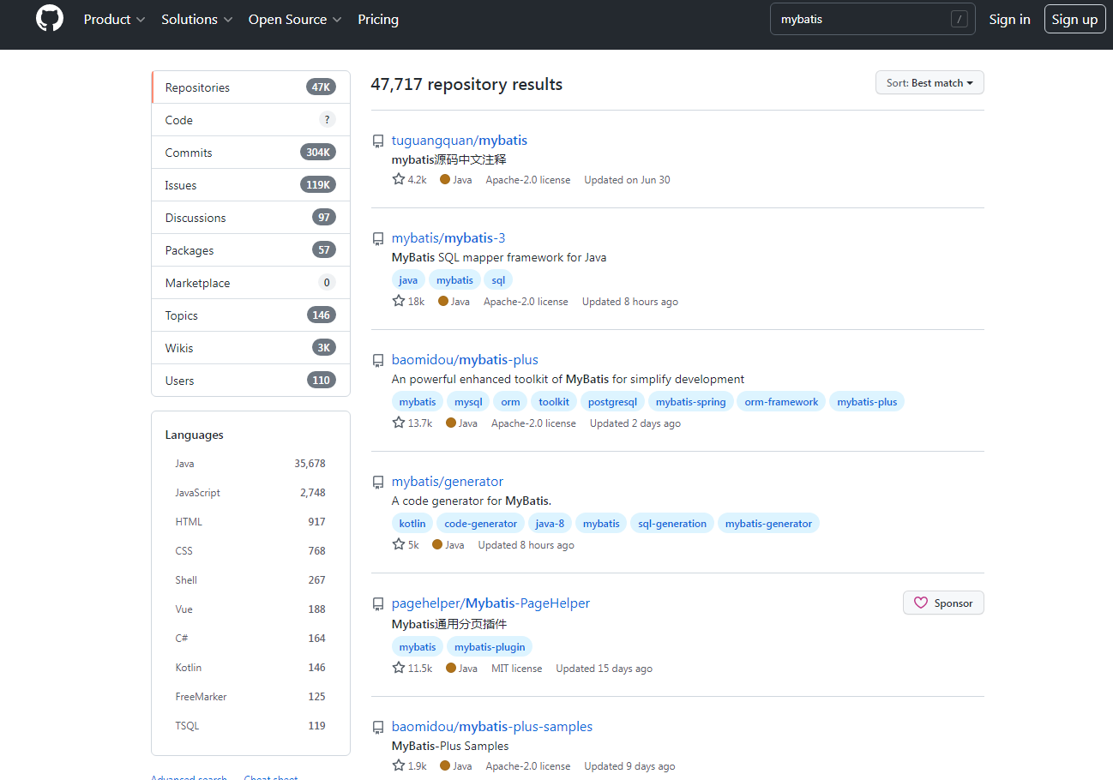
Task: Filter by Kotlin language
Action: [x=250, y=668]
